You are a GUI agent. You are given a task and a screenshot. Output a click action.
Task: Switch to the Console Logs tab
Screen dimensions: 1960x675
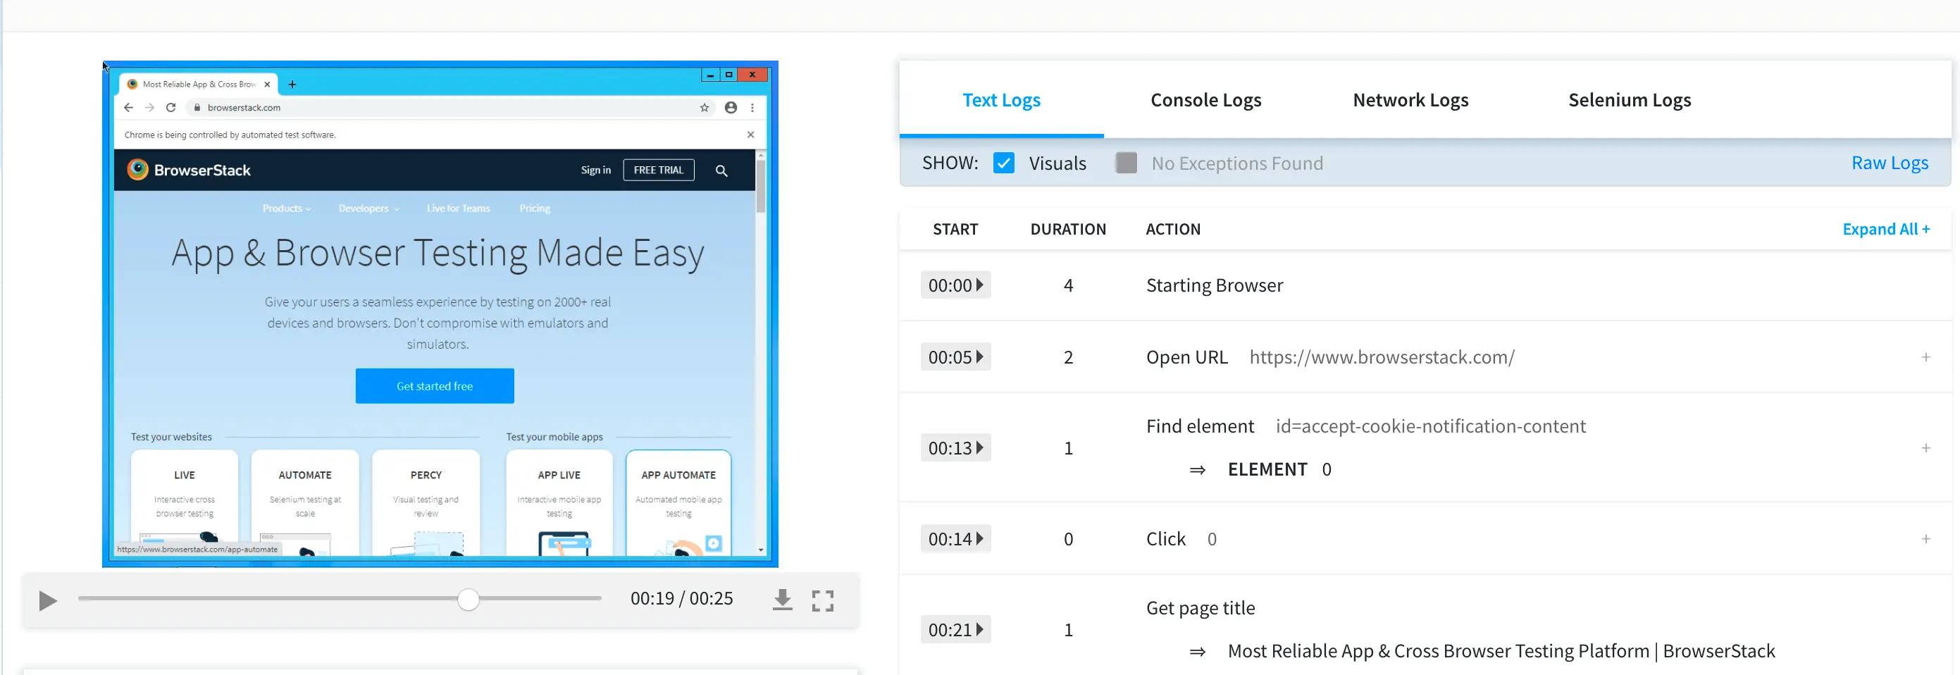pos(1205,99)
